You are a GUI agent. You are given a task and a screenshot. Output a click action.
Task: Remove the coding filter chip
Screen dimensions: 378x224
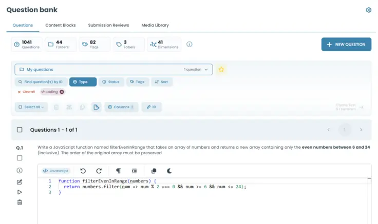[62, 92]
